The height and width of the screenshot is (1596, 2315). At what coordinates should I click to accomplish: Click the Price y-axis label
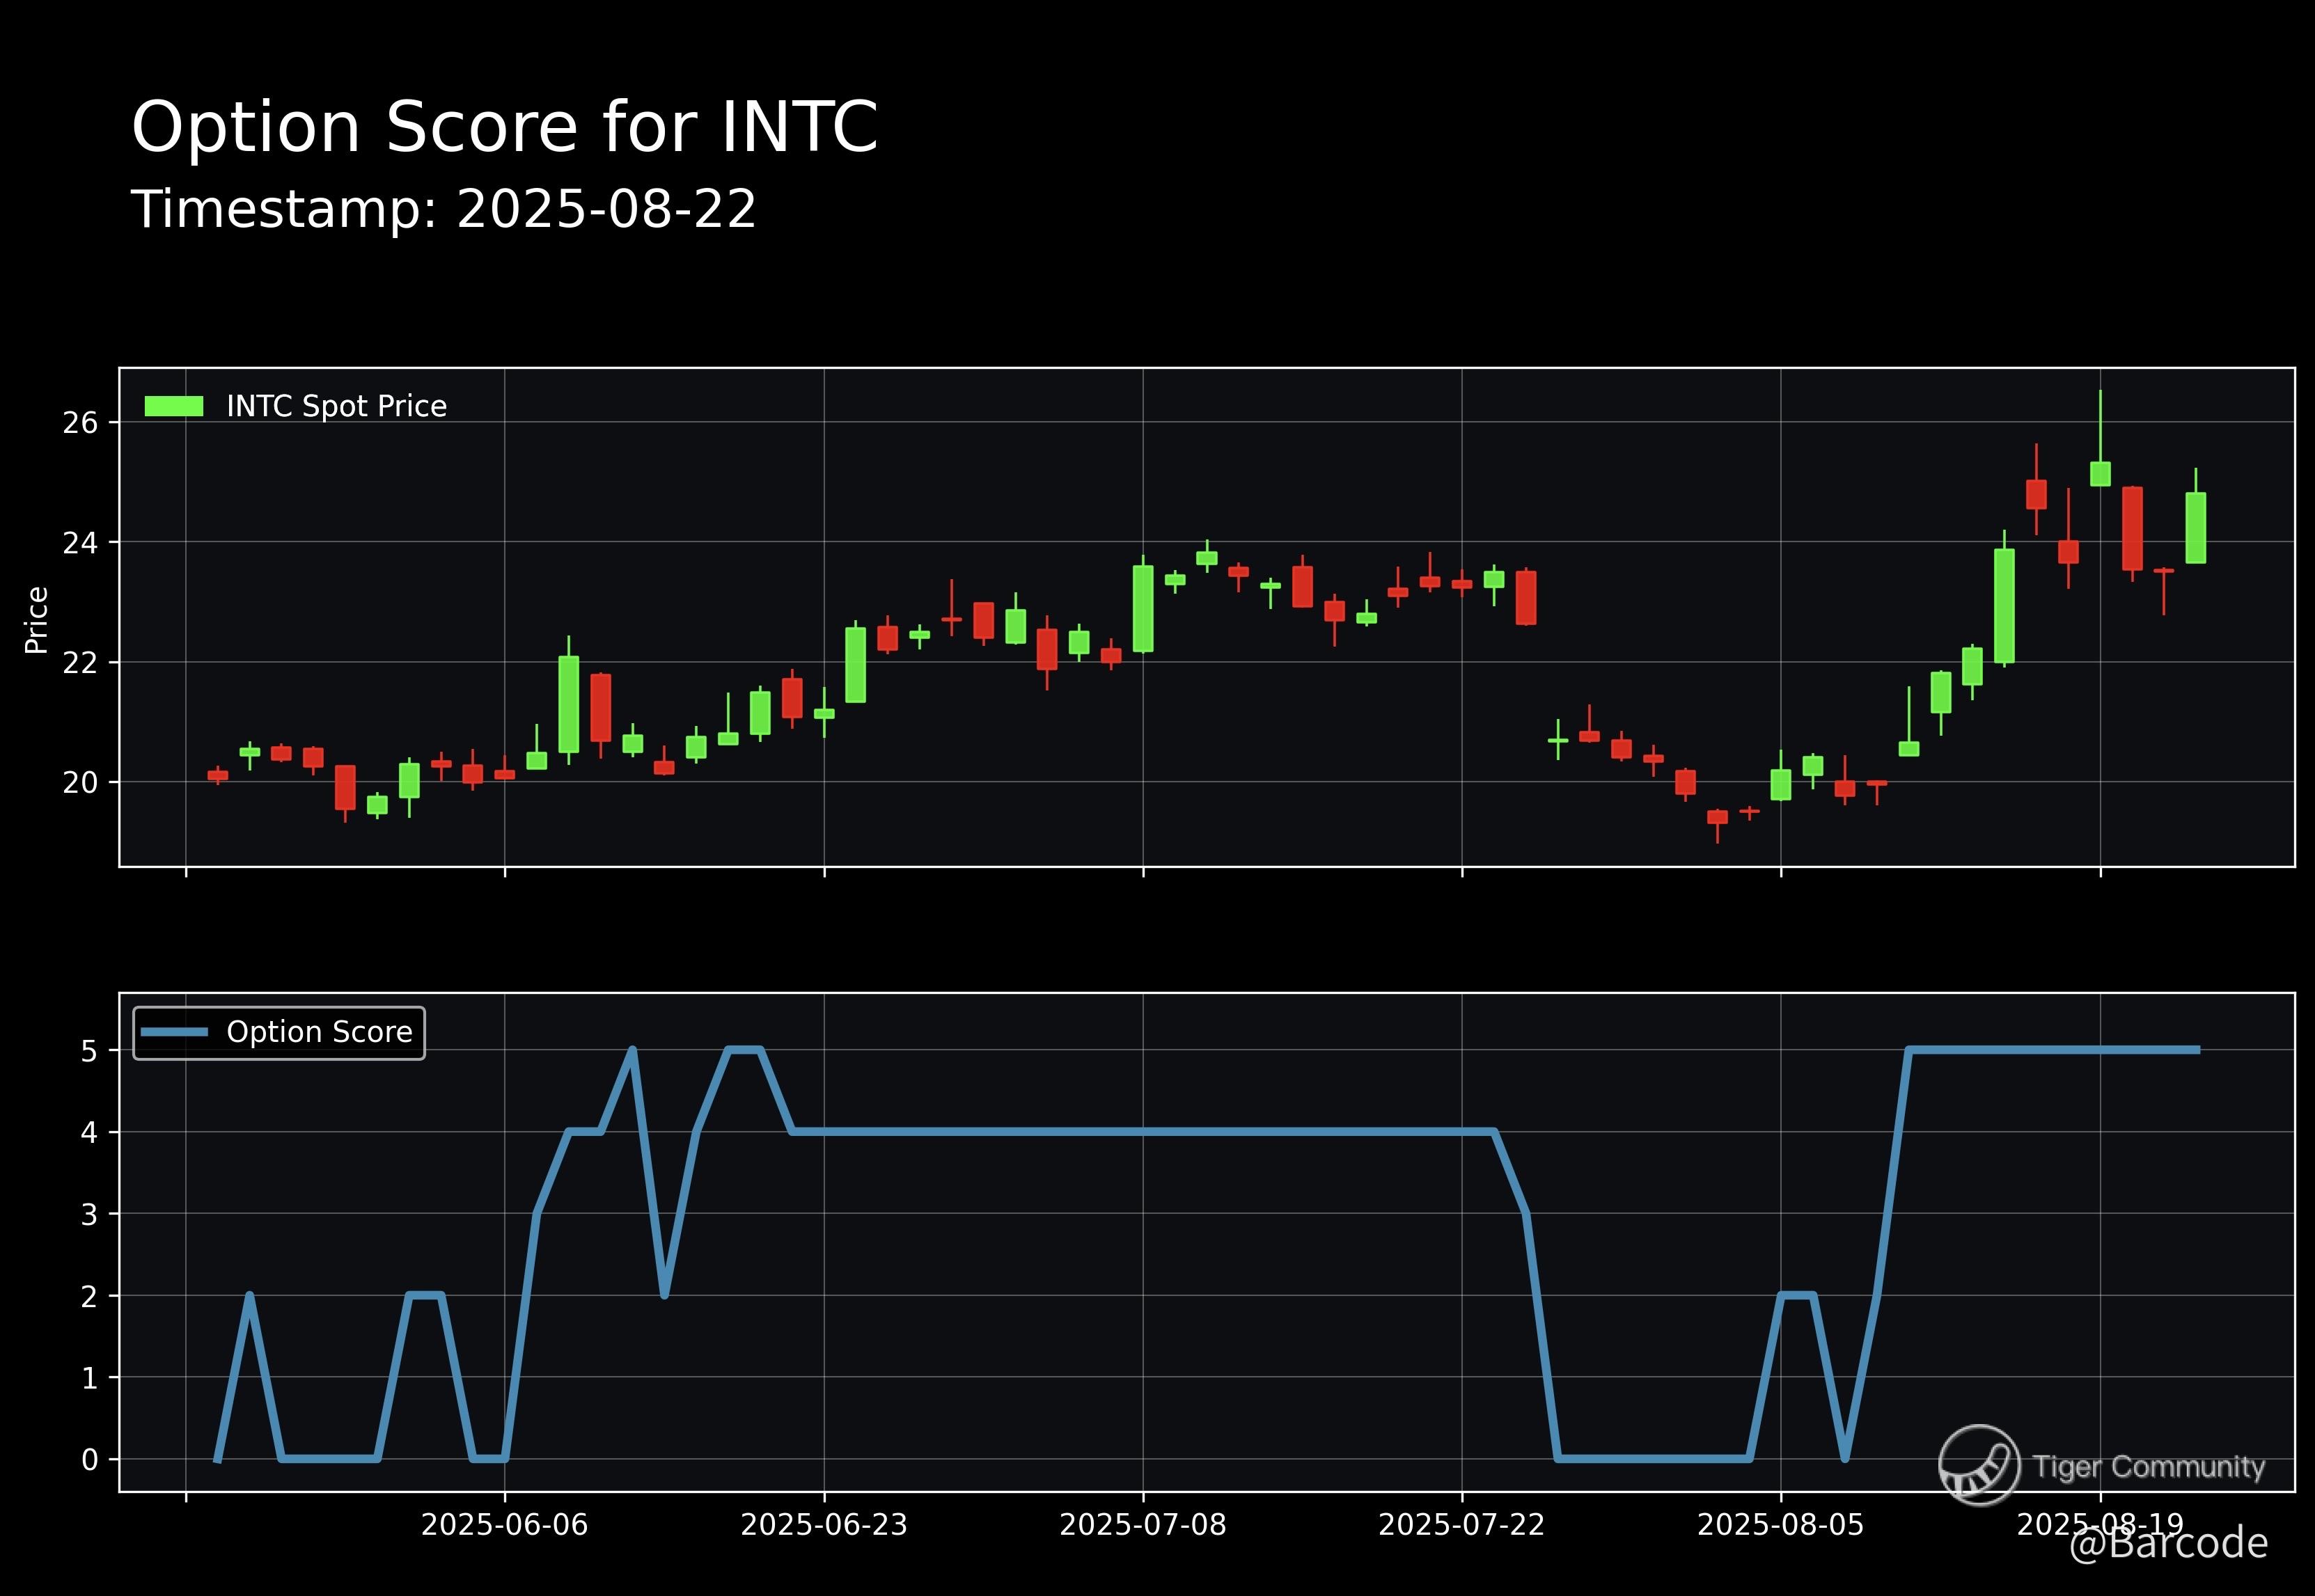[x=37, y=620]
